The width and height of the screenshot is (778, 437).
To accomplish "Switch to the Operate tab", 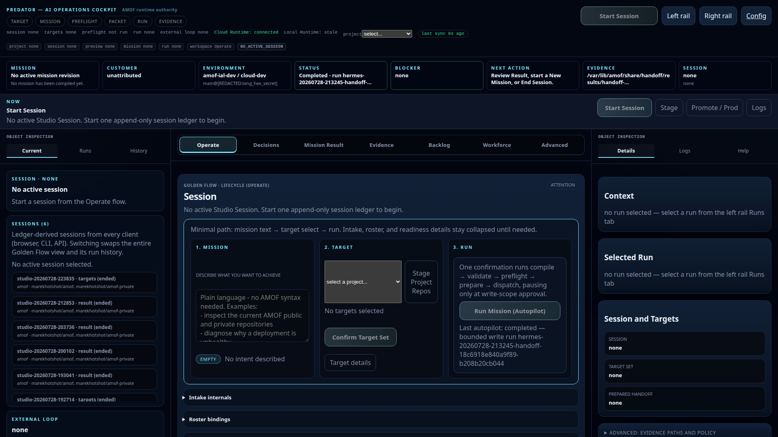I will click(x=208, y=145).
